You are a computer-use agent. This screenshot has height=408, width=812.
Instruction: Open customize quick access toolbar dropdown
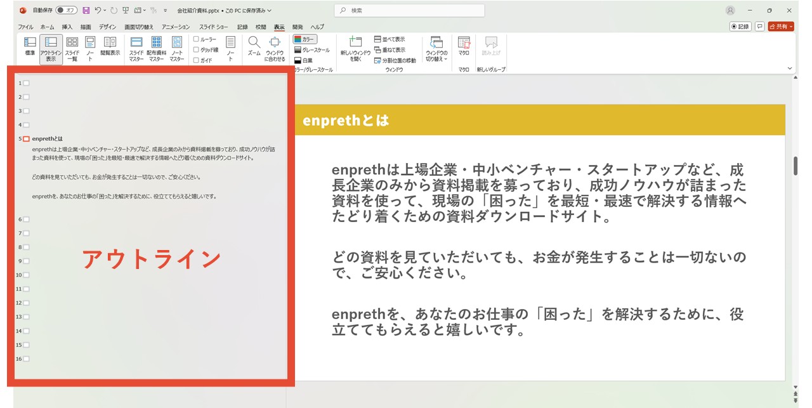[x=166, y=11]
